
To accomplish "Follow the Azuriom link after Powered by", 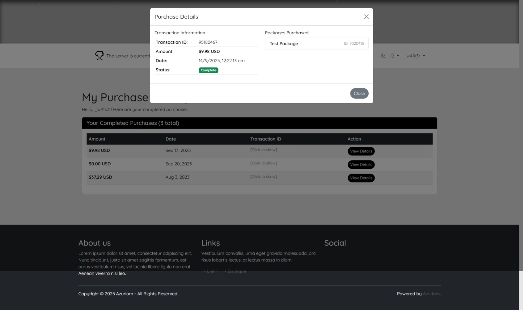I will (x=431, y=294).
